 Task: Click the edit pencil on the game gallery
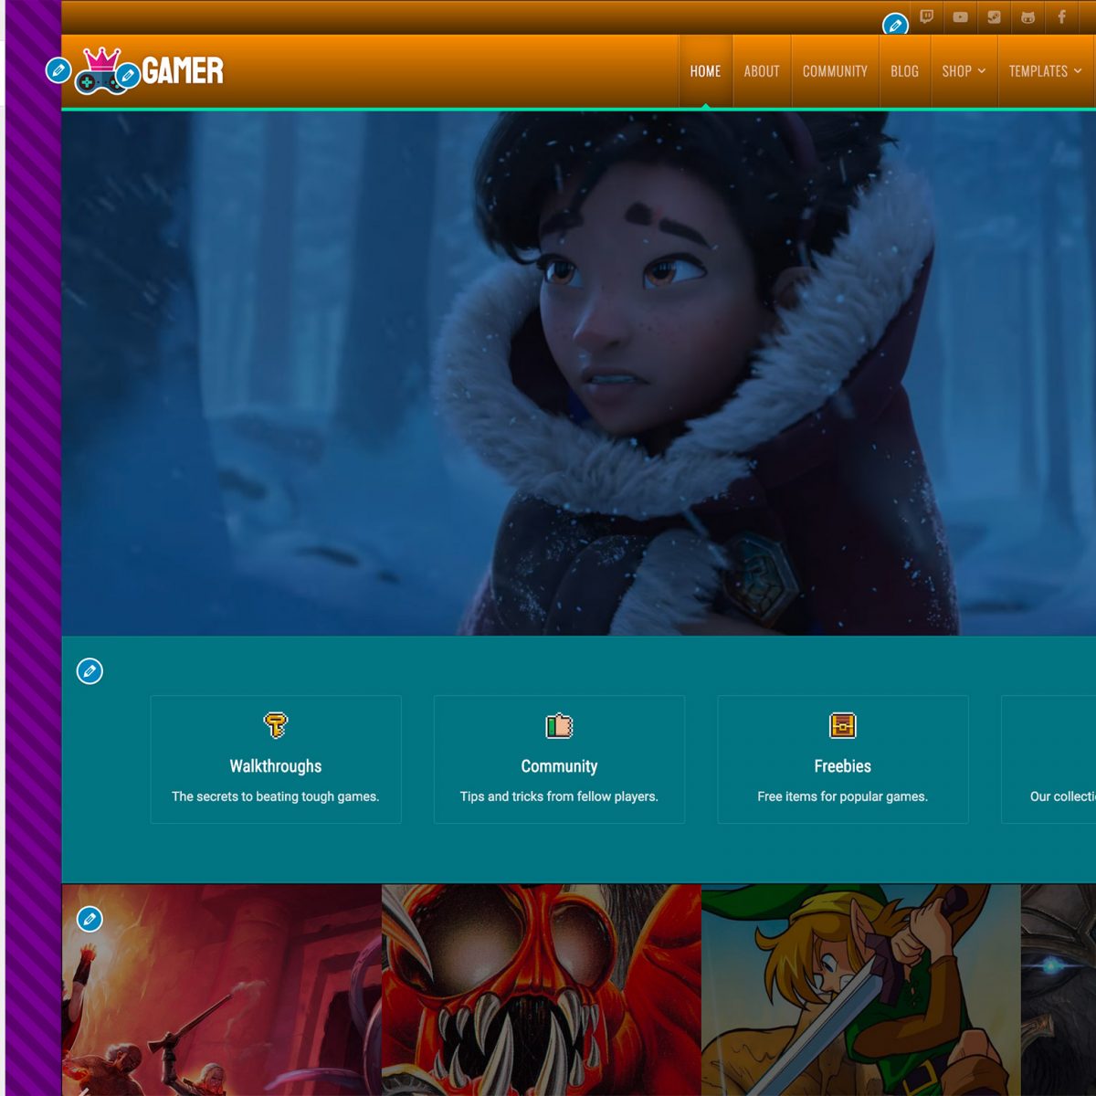coord(90,919)
